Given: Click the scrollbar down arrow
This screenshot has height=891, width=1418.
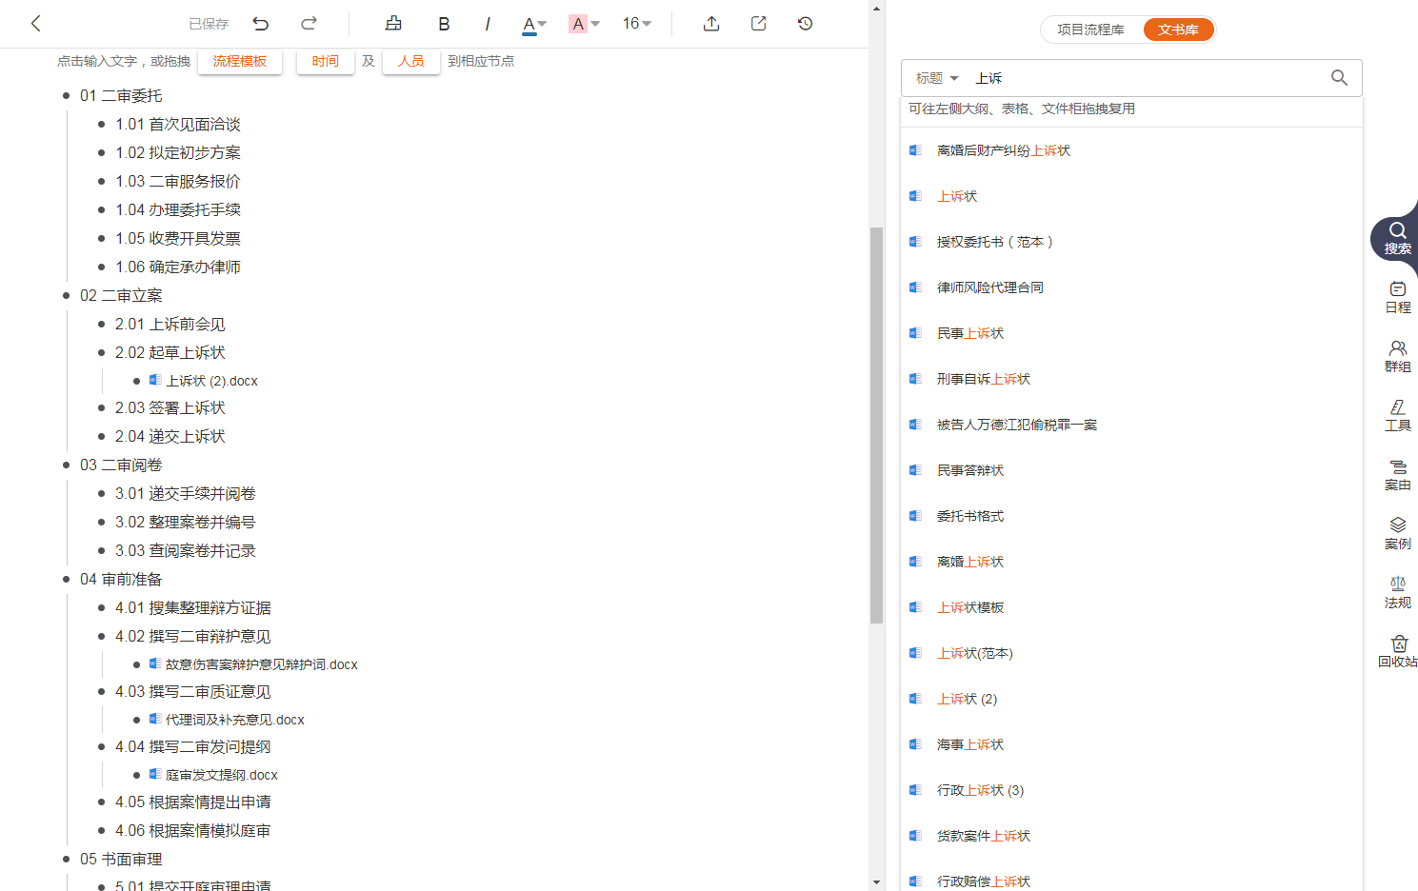Looking at the screenshot, I should click(x=876, y=882).
